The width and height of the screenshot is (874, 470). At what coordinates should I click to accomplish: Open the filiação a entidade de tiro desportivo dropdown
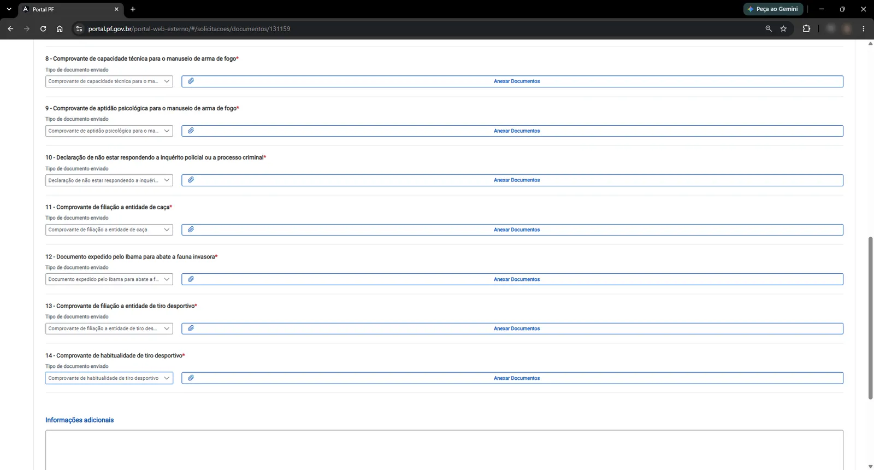point(109,328)
